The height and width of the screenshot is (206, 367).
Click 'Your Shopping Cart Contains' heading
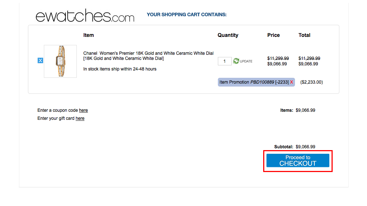pyautogui.click(x=186, y=15)
